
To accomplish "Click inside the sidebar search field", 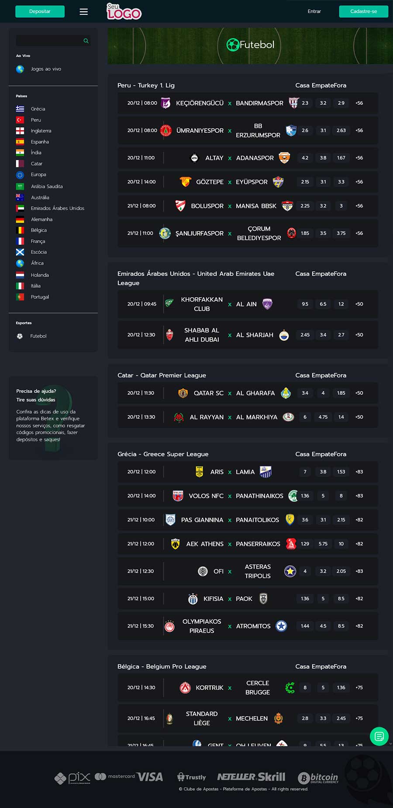I will pyautogui.click(x=48, y=41).
